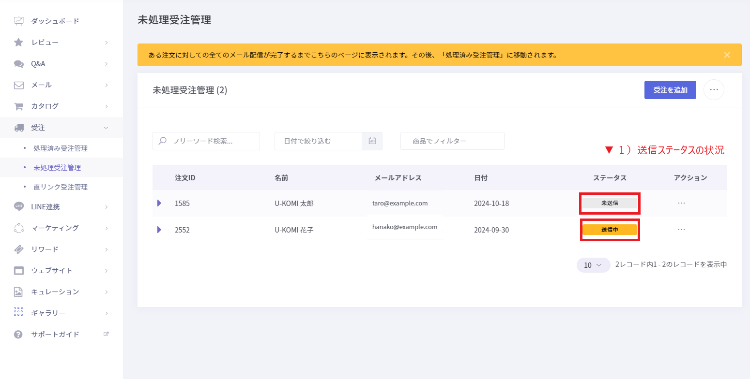
Task: Open the three-dot menu beside 受注を追加
Action: 713,90
